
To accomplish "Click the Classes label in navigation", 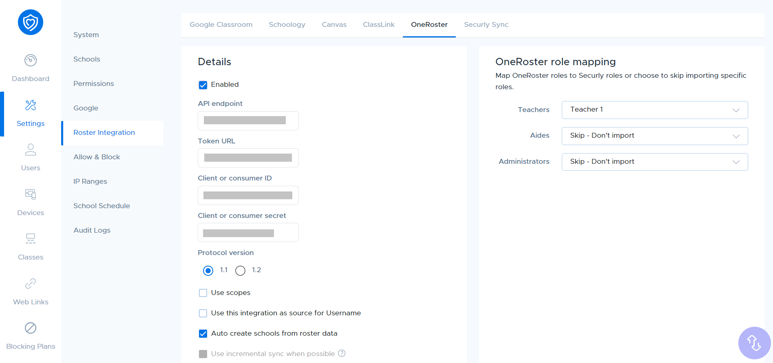I will click(31, 257).
